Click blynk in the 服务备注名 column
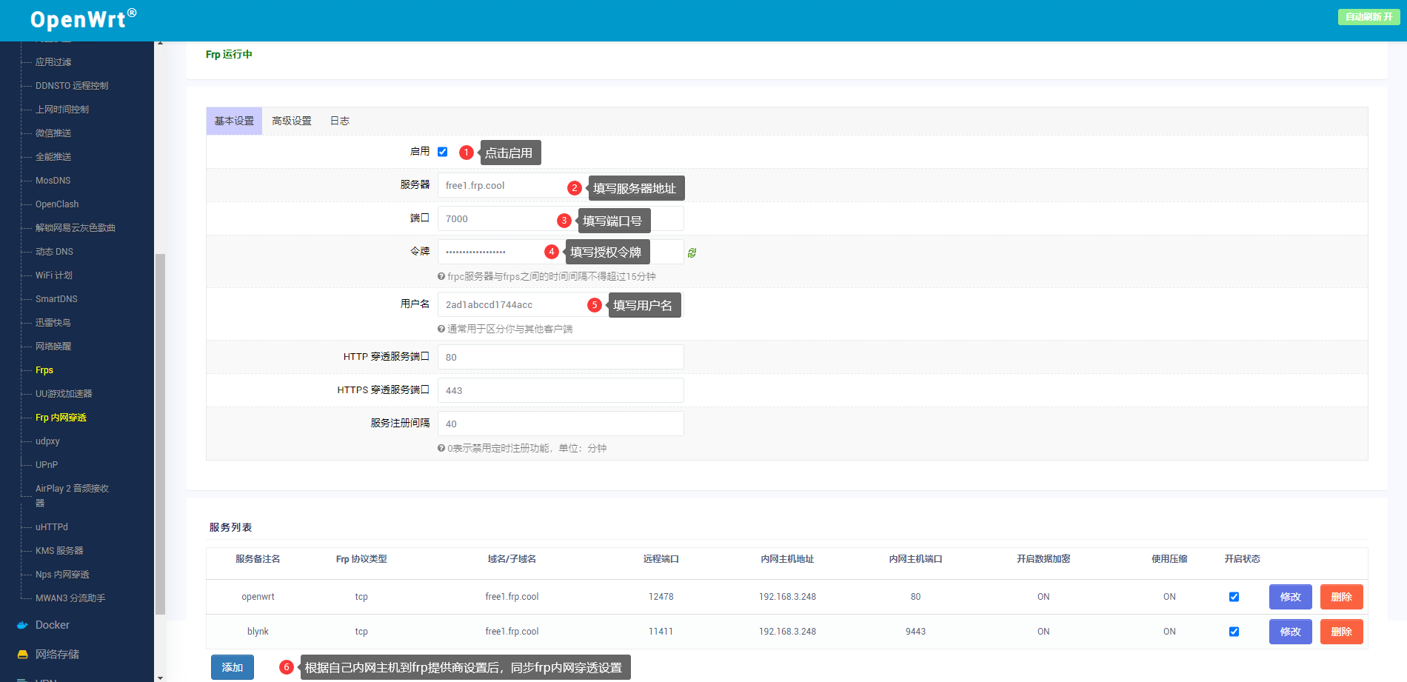The width and height of the screenshot is (1407, 682). point(258,632)
